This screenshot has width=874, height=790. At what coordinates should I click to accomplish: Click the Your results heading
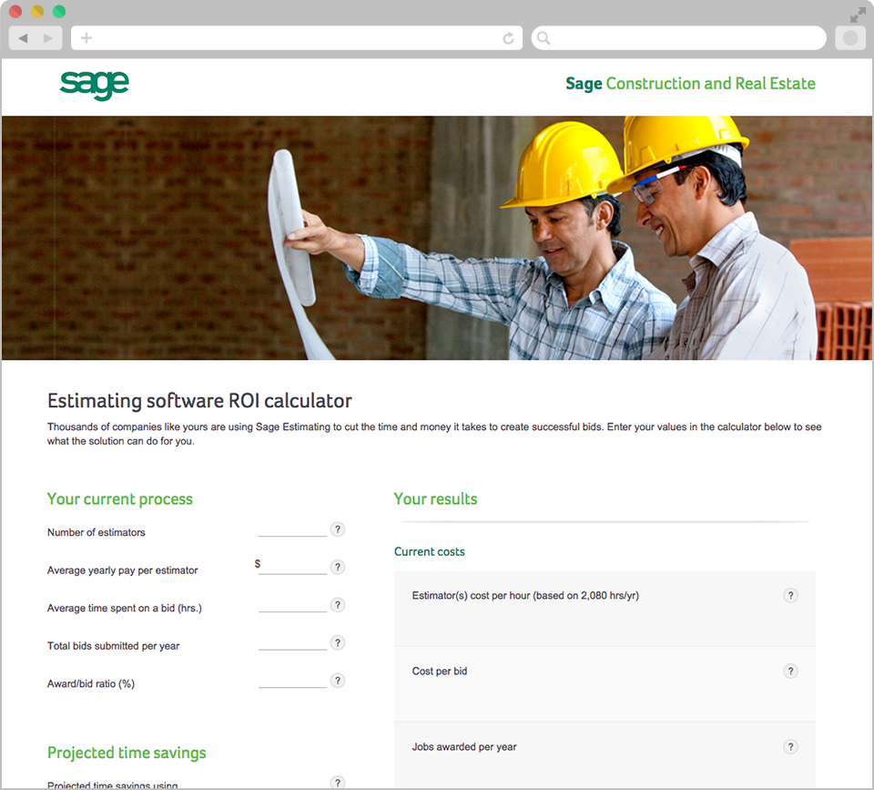coord(435,498)
